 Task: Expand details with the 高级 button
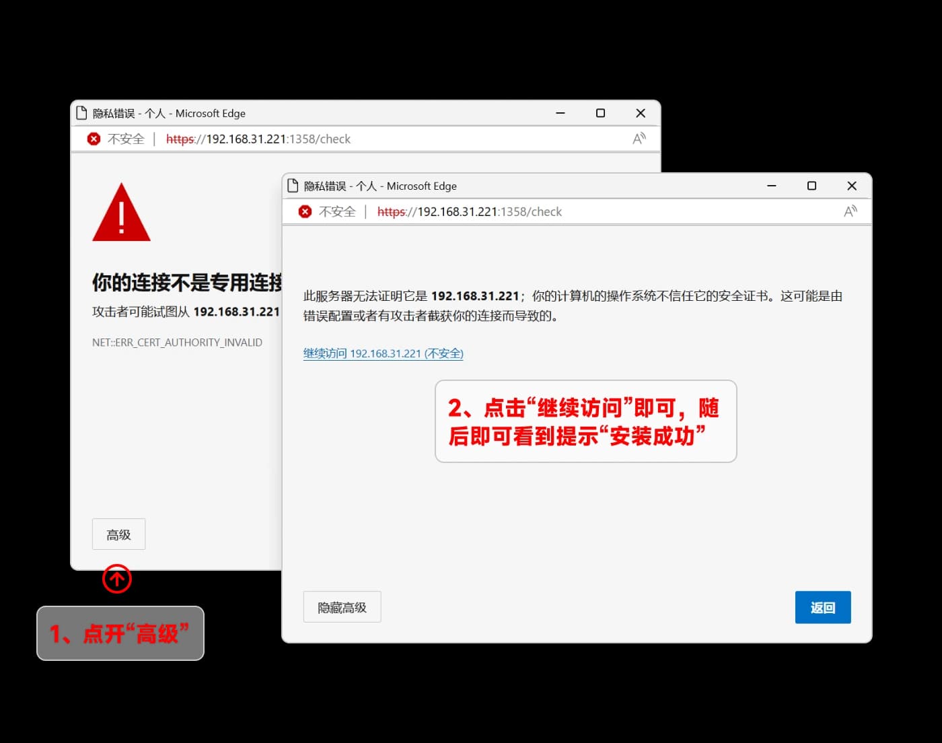pos(118,534)
